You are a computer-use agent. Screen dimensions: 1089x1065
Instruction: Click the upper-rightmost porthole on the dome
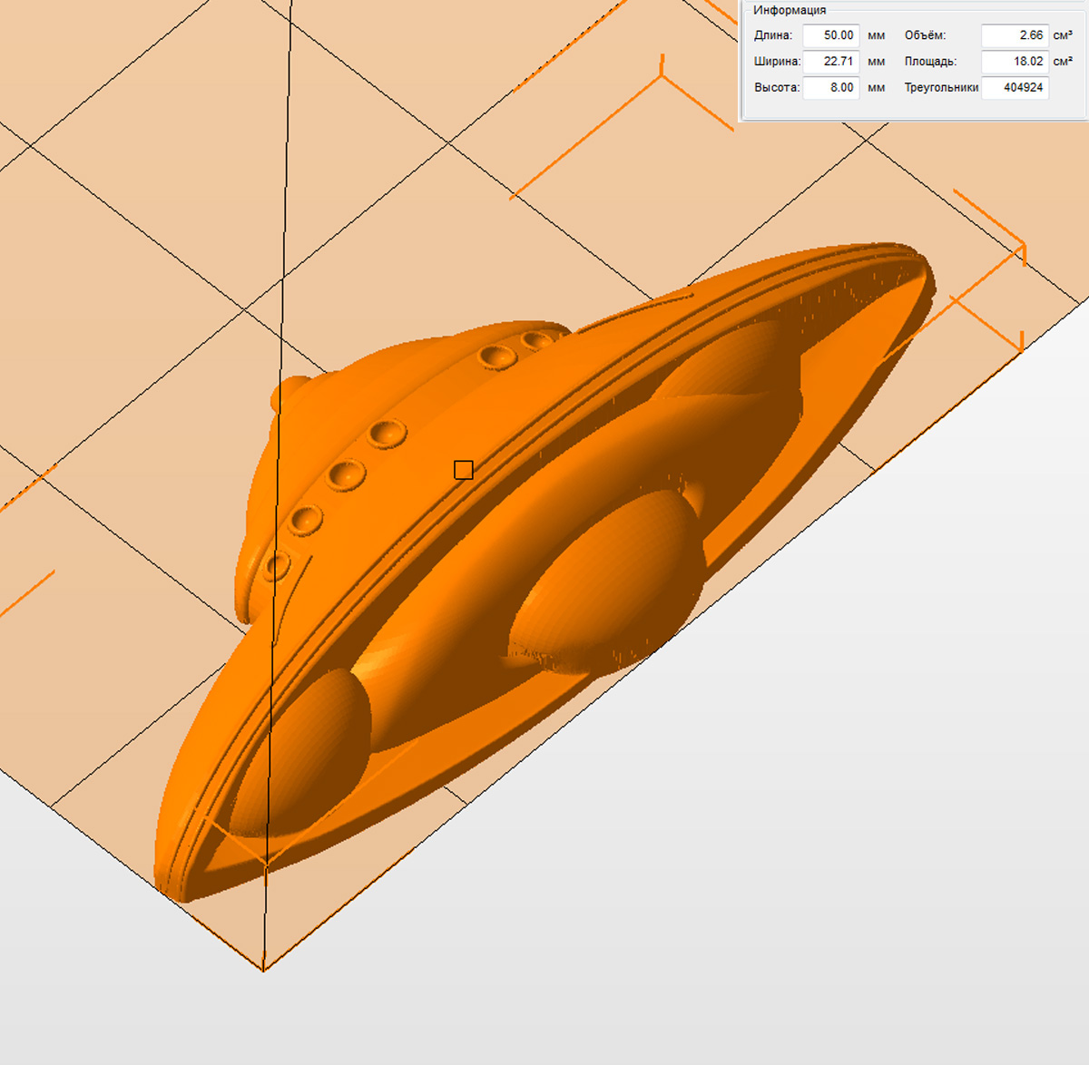coord(538,341)
